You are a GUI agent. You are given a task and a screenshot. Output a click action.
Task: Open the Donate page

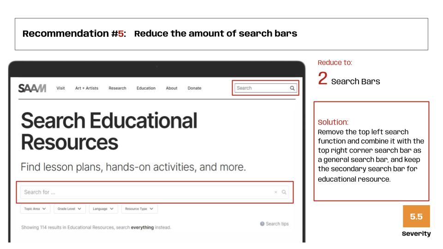click(194, 88)
